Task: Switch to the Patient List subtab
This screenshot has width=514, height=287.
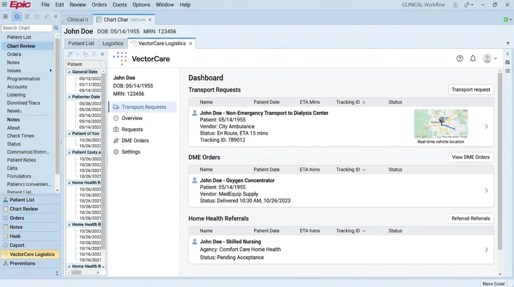Action: tap(81, 43)
